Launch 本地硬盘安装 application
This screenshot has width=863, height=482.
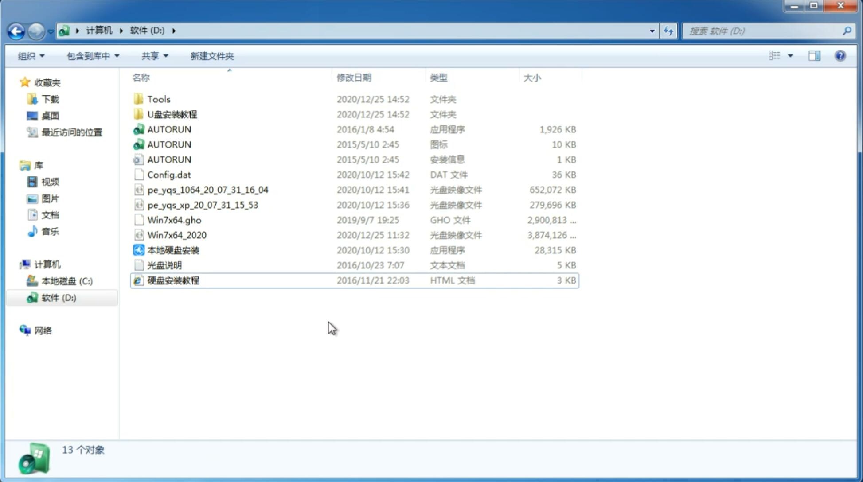[x=172, y=250]
